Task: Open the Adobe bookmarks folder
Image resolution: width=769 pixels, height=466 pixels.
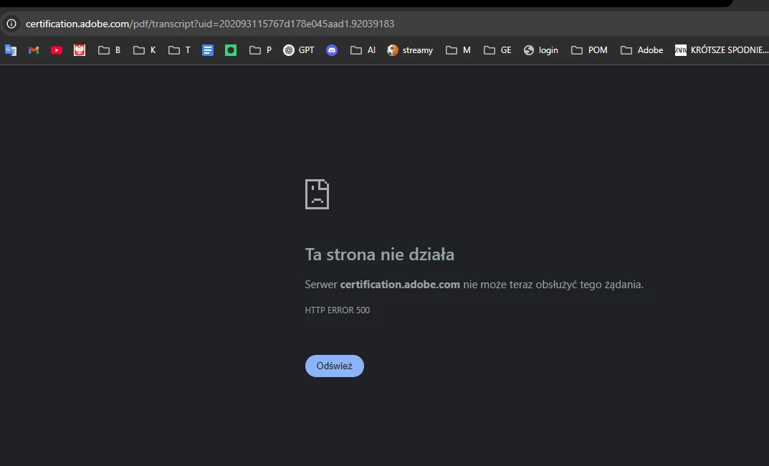Action: tap(641, 50)
